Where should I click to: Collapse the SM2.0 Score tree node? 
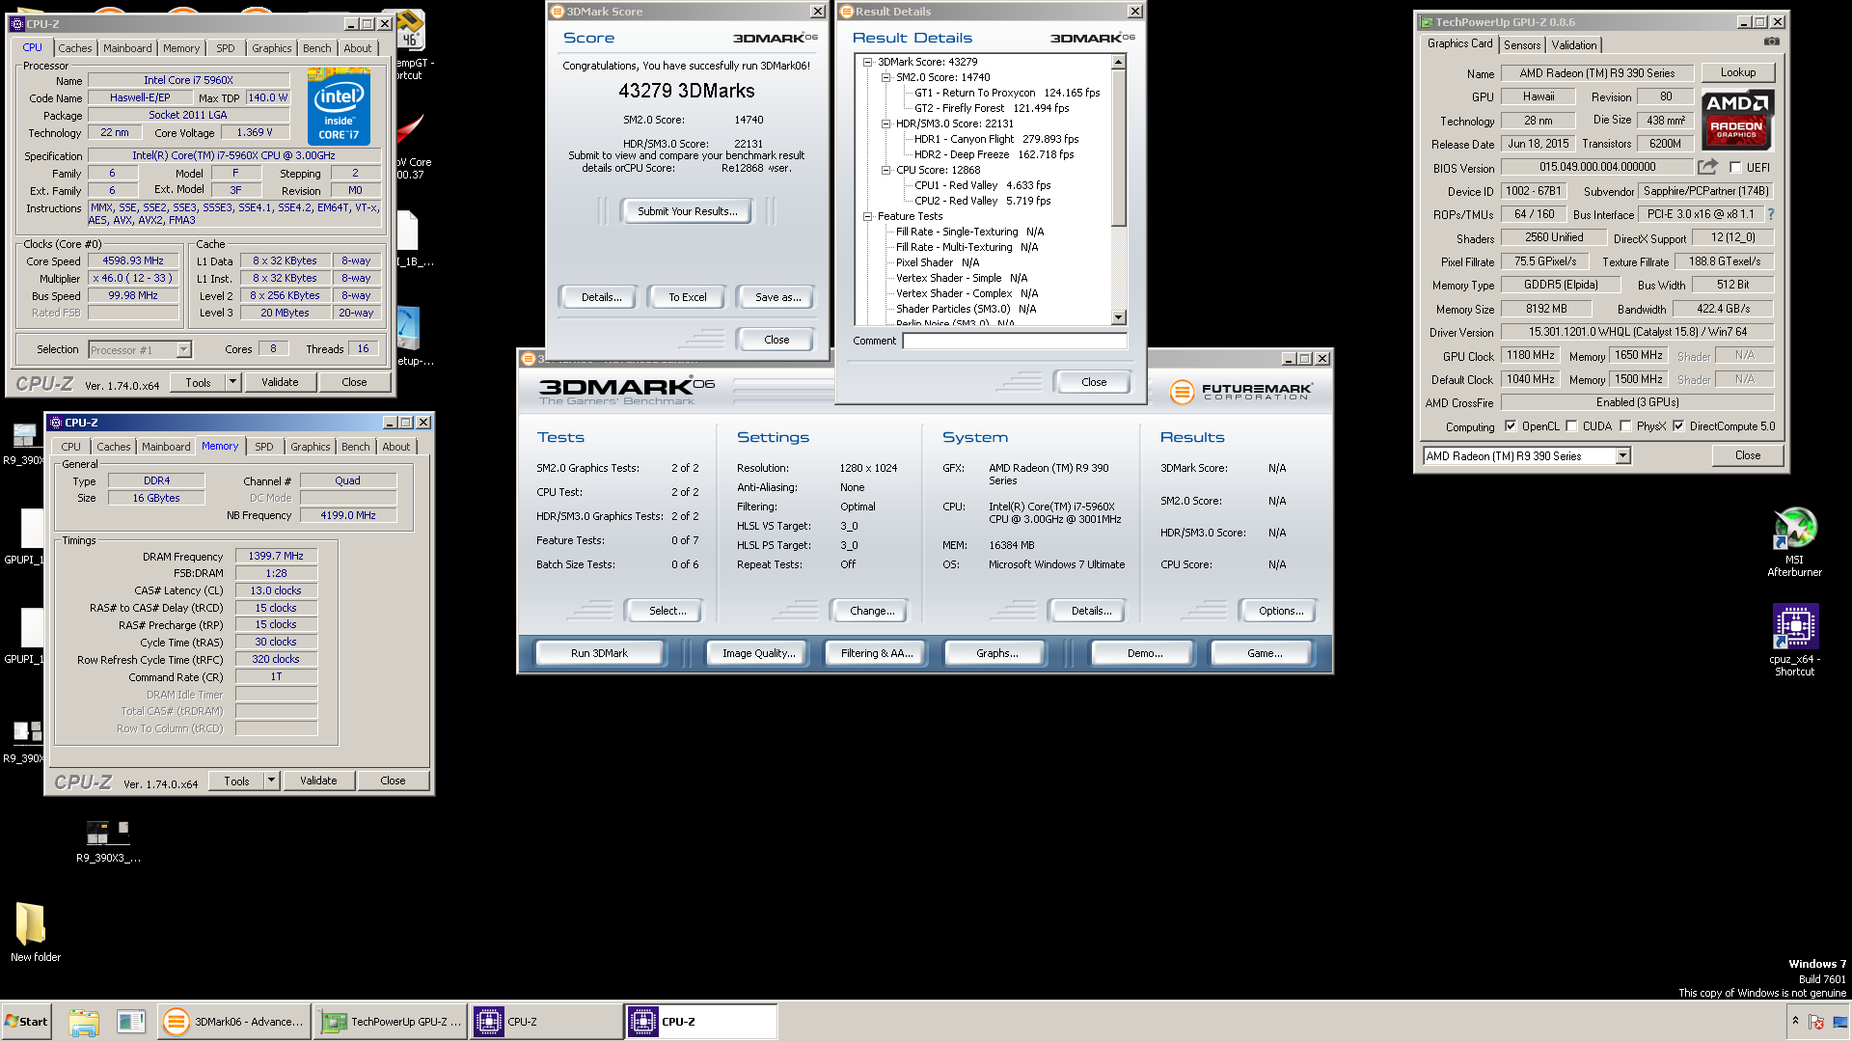[885, 77]
